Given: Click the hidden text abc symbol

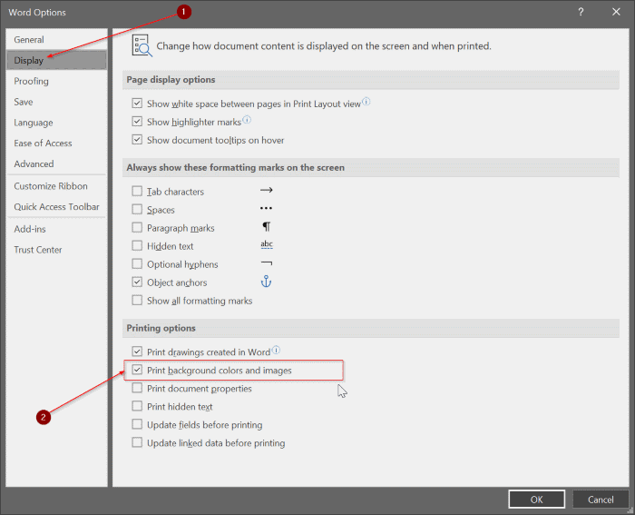Looking at the screenshot, I should coord(267,244).
